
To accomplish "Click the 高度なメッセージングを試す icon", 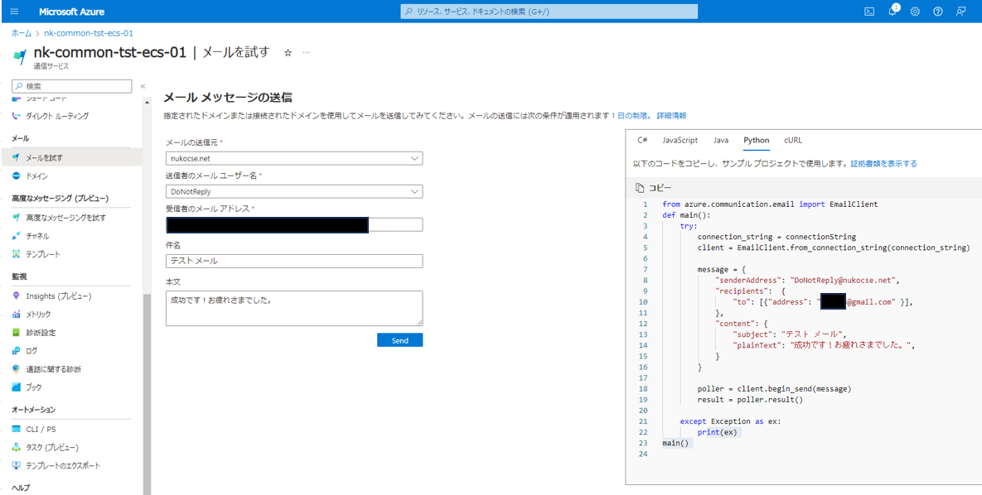I will [17, 218].
